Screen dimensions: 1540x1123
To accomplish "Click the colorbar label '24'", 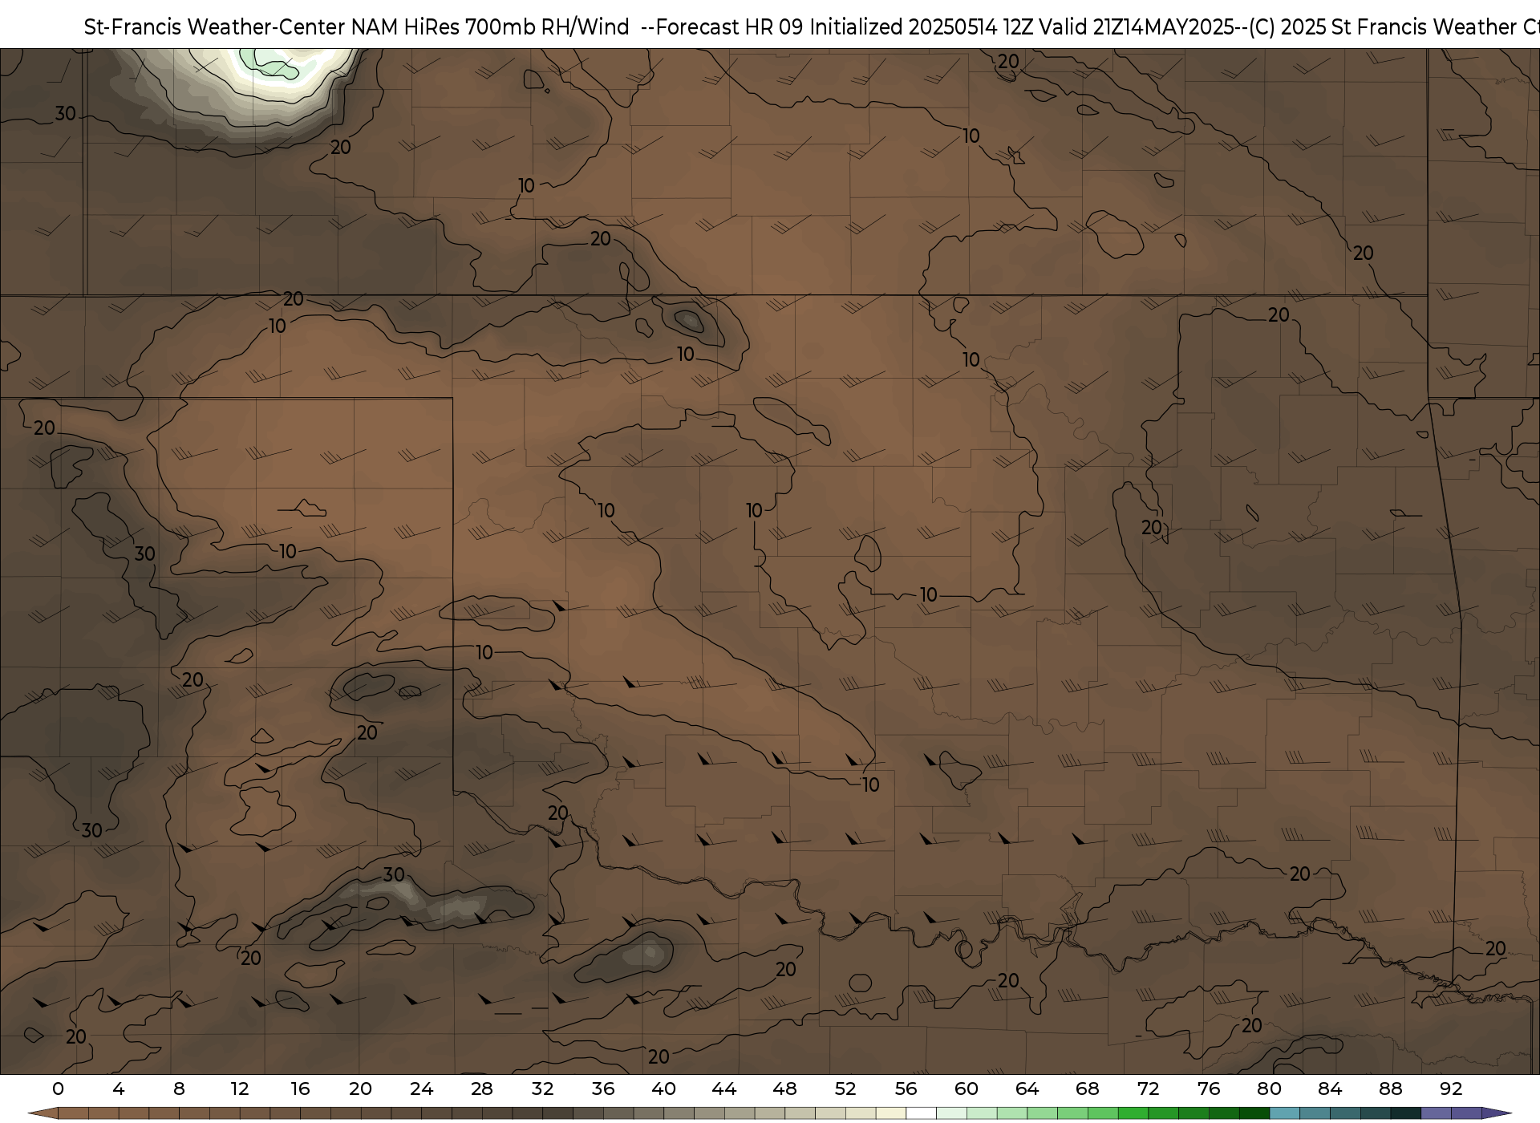I will click(x=421, y=1089).
